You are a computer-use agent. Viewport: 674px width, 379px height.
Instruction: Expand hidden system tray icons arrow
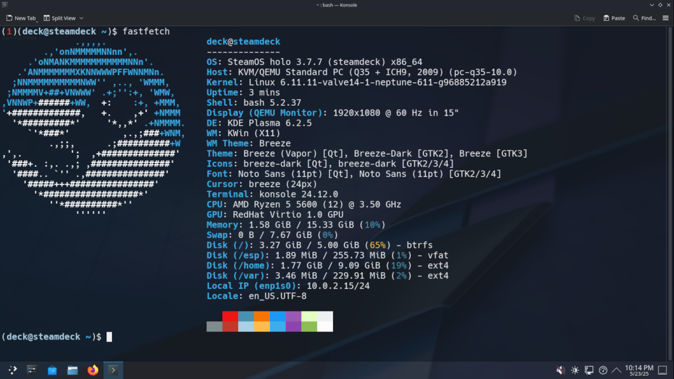pyautogui.click(x=616, y=370)
